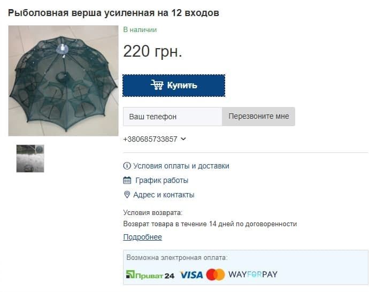The width and height of the screenshot is (369, 292).
Task: Click the map pin icon by Адрес и контакты
Action: (127, 195)
